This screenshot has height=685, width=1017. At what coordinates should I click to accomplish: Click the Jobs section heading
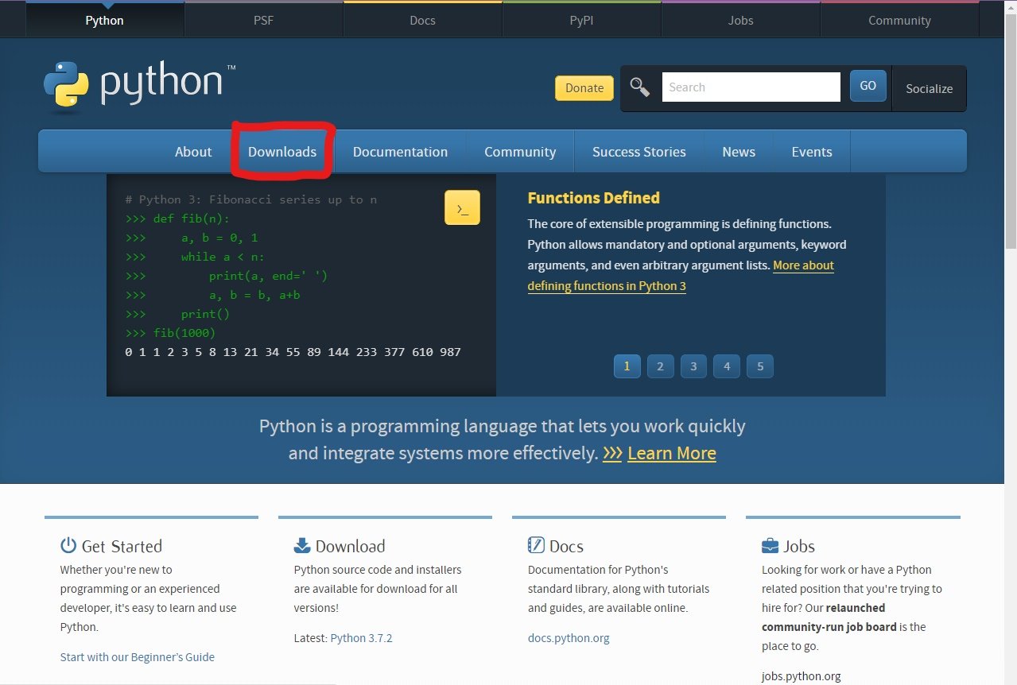[x=799, y=546]
